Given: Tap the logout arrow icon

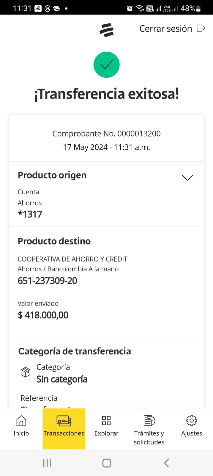Looking at the screenshot, I should [201, 28].
